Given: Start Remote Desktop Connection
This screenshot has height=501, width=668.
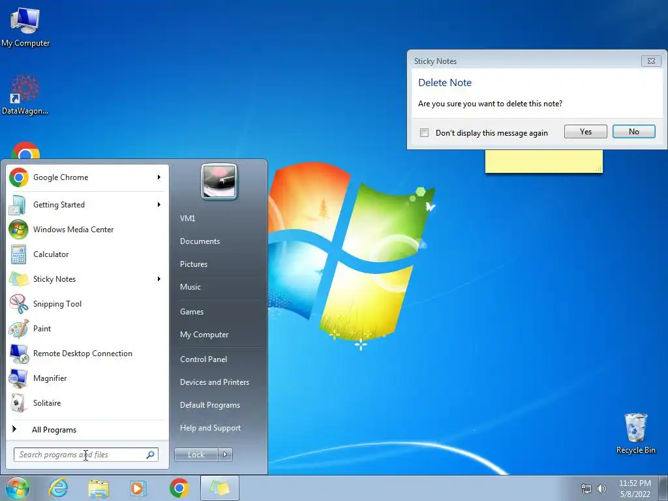Looking at the screenshot, I should [87, 354].
